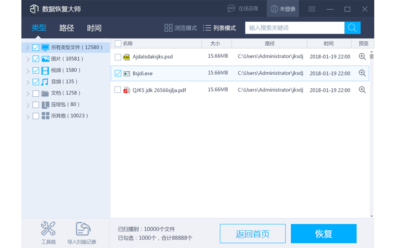The height and width of the screenshot is (248, 396).
Task: Enable the 文档 documents checkbox
Action: click(35, 93)
